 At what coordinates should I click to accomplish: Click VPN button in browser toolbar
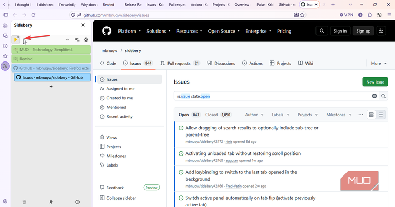(x=347, y=15)
